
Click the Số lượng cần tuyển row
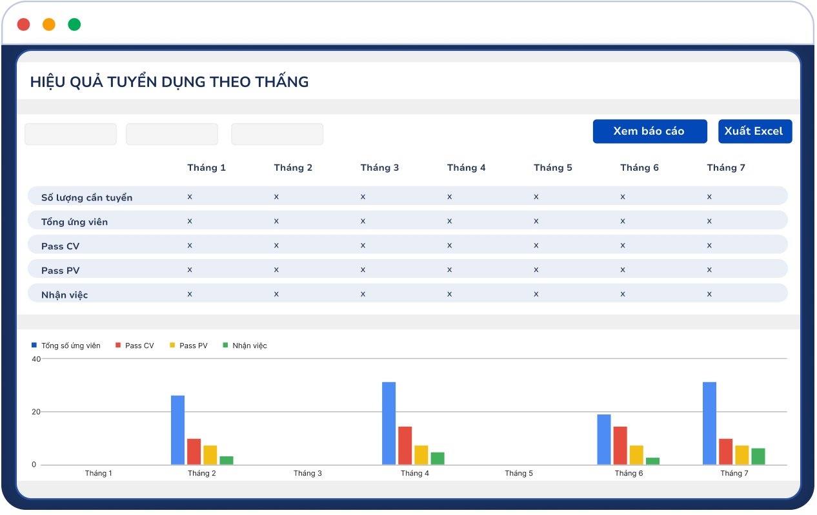[86, 197]
